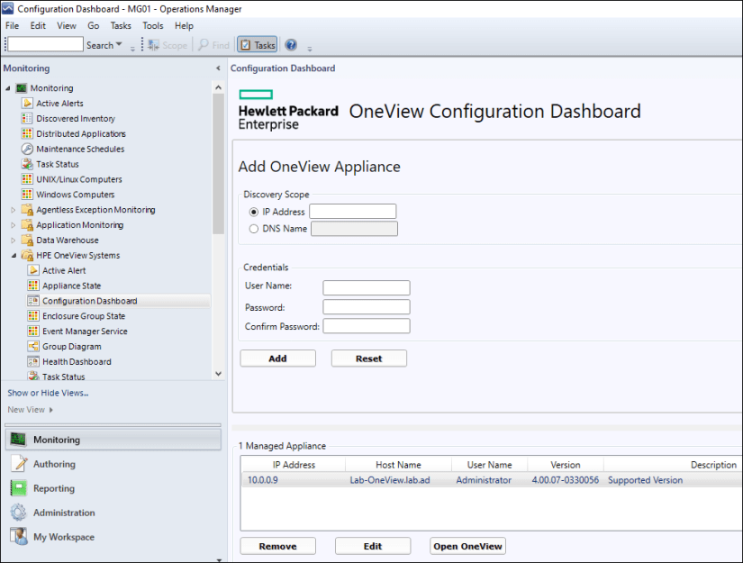Image resolution: width=743 pixels, height=563 pixels.
Task: Expand the Application Monitoring node
Action: pyautogui.click(x=14, y=224)
